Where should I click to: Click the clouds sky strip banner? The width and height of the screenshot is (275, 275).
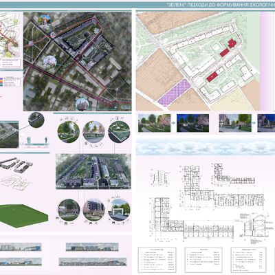click(206, 146)
